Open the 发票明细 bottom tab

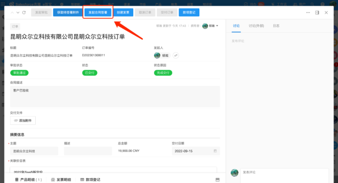pos(61,180)
